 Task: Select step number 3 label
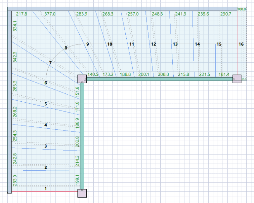coord(46,146)
